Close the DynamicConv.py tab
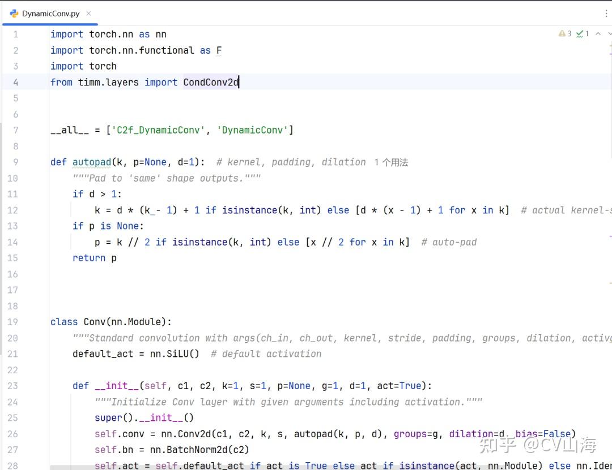This screenshot has width=612, height=470. (88, 14)
